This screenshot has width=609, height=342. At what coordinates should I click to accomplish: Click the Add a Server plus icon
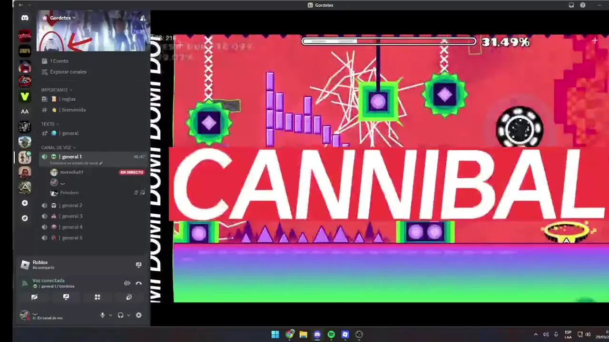pos(25,203)
